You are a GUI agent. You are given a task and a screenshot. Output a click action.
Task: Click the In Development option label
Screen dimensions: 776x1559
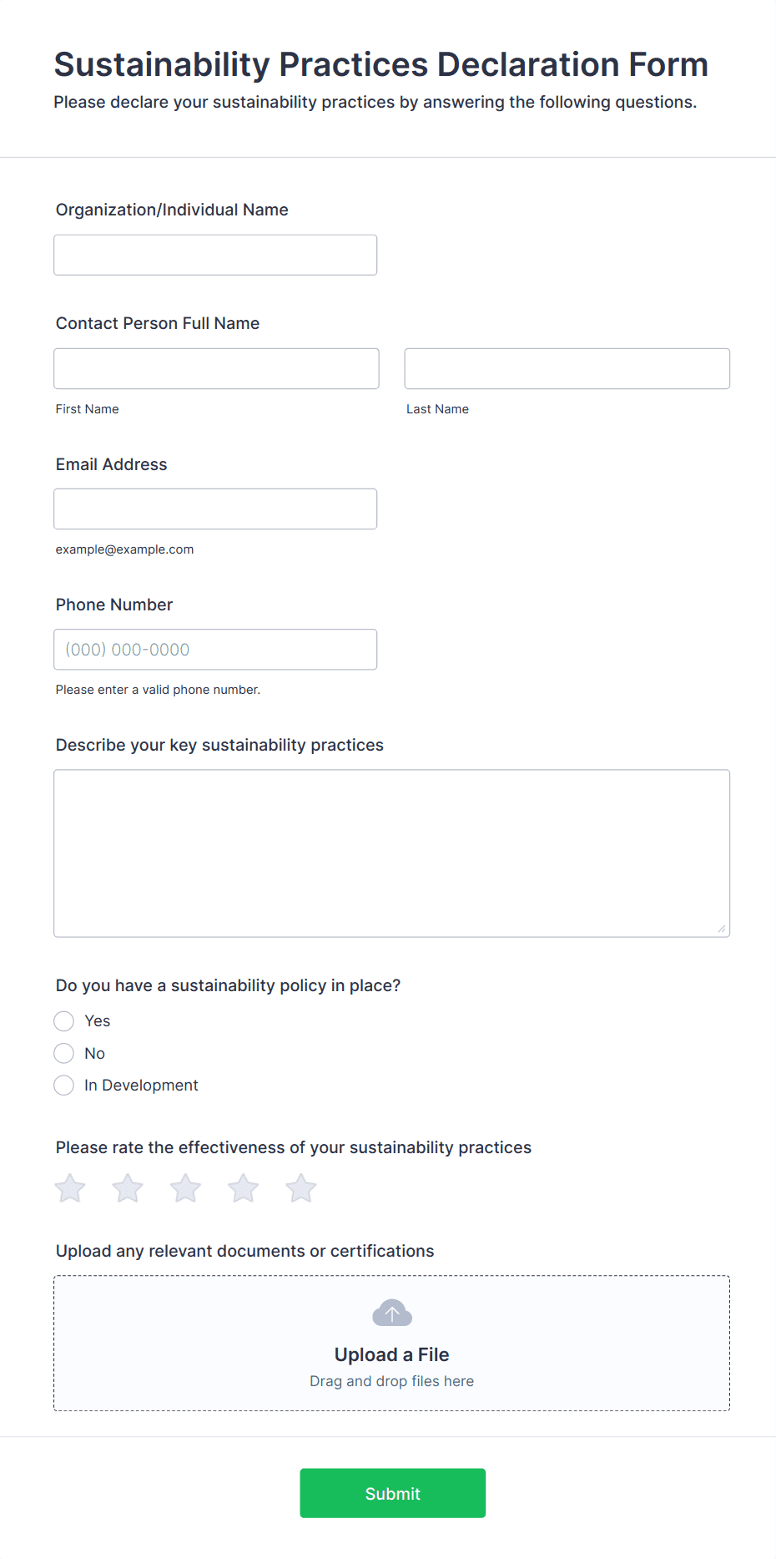coord(141,1086)
